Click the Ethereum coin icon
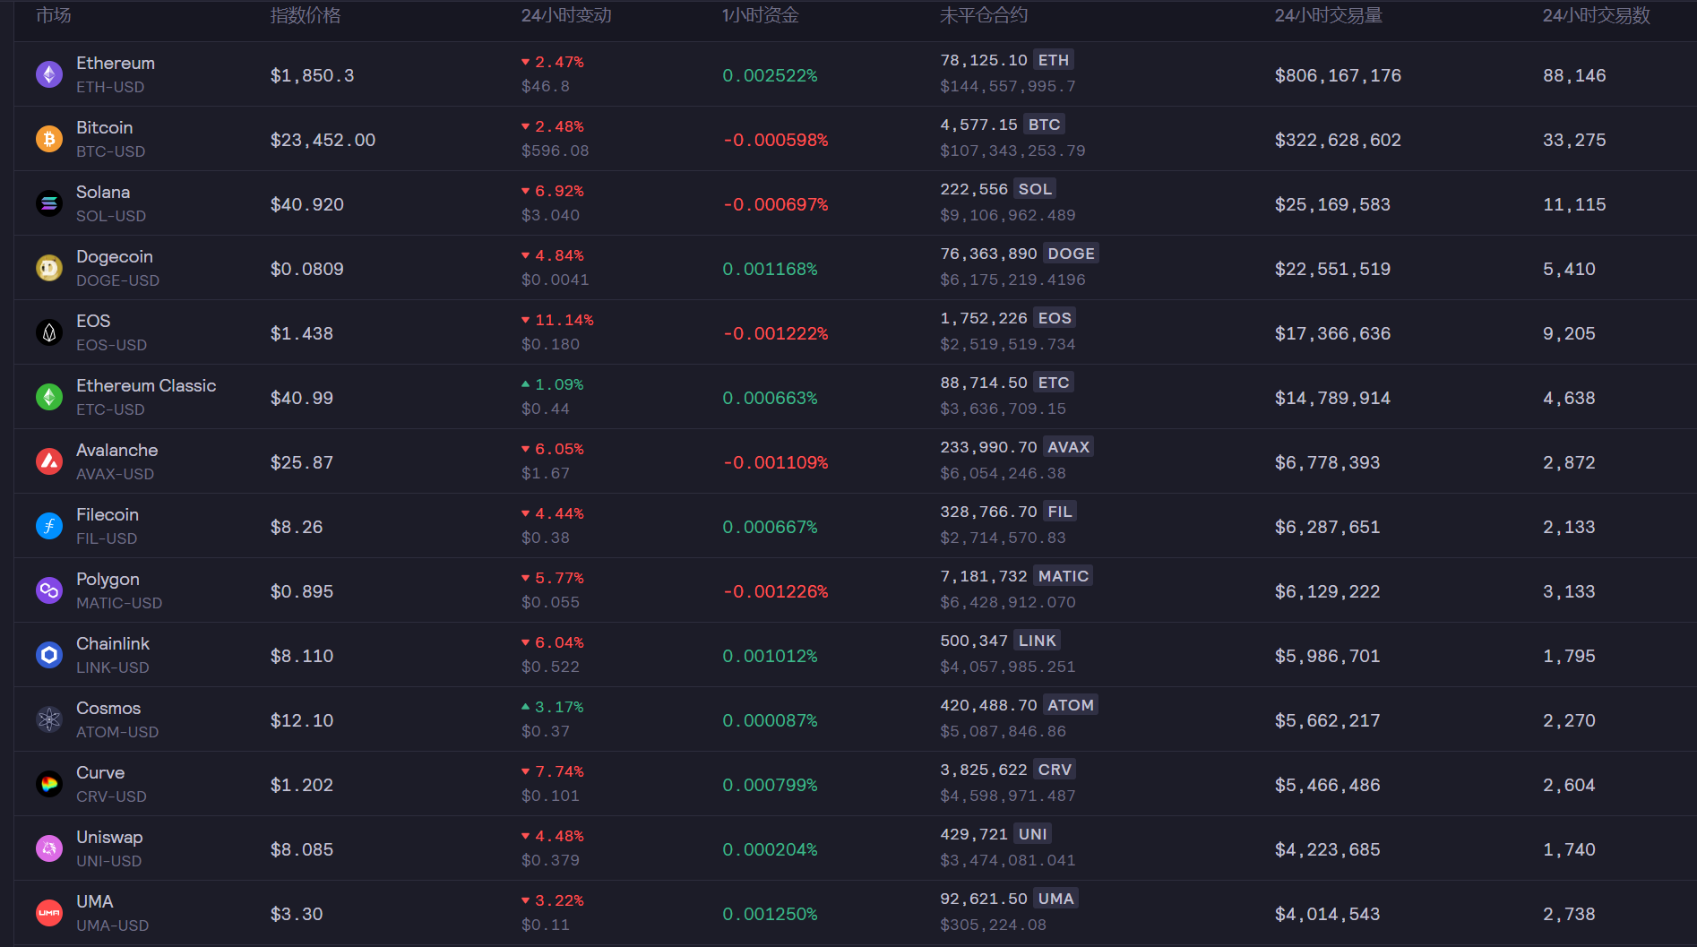1697x947 pixels. [49, 74]
